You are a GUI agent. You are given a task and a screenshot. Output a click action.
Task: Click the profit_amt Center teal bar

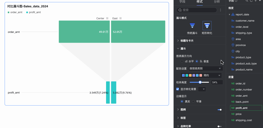(108, 92)
